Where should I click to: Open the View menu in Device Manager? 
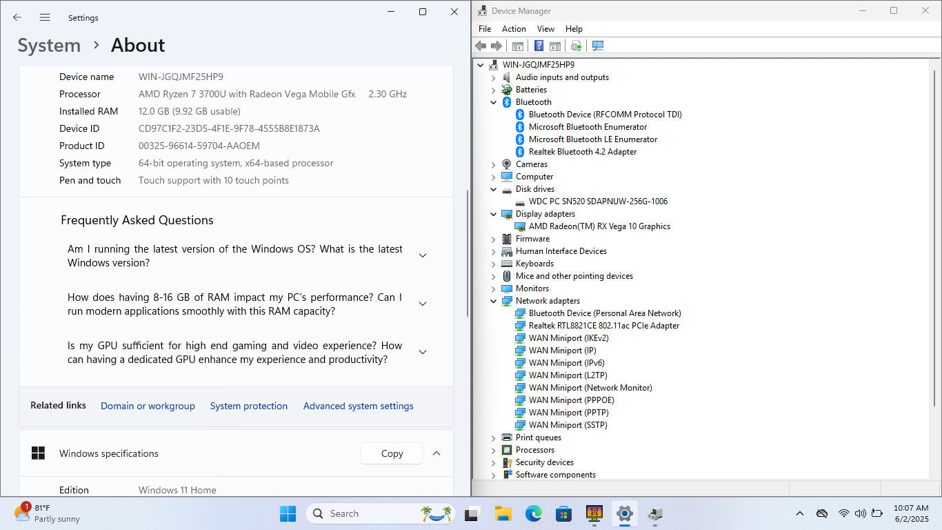click(x=545, y=29)
